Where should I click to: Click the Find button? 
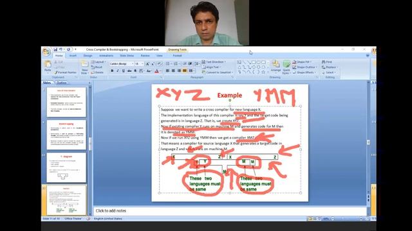coord(327,62)
